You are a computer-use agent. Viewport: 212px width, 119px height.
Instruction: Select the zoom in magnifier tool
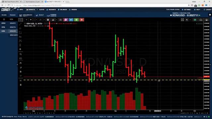point(21,54)
